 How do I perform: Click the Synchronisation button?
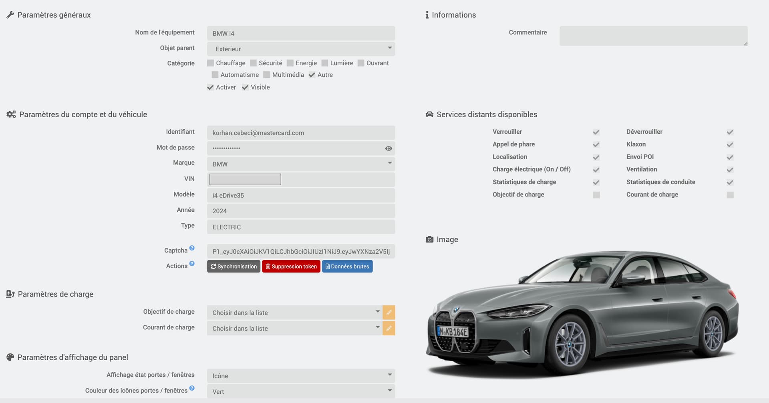(234, 267)
